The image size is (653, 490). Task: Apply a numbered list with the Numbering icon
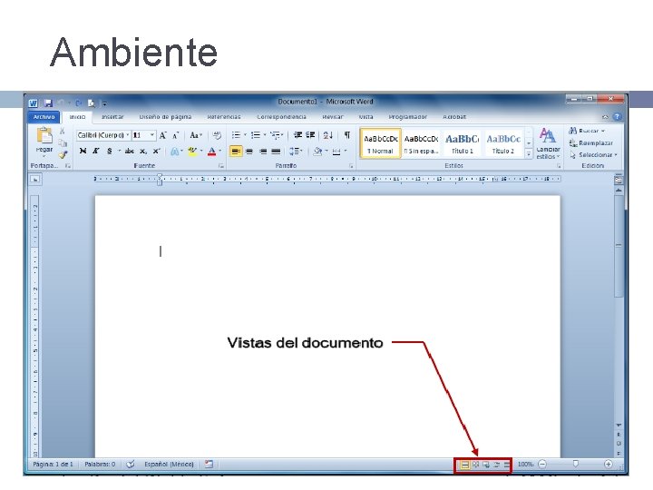(x=256, y=135)
